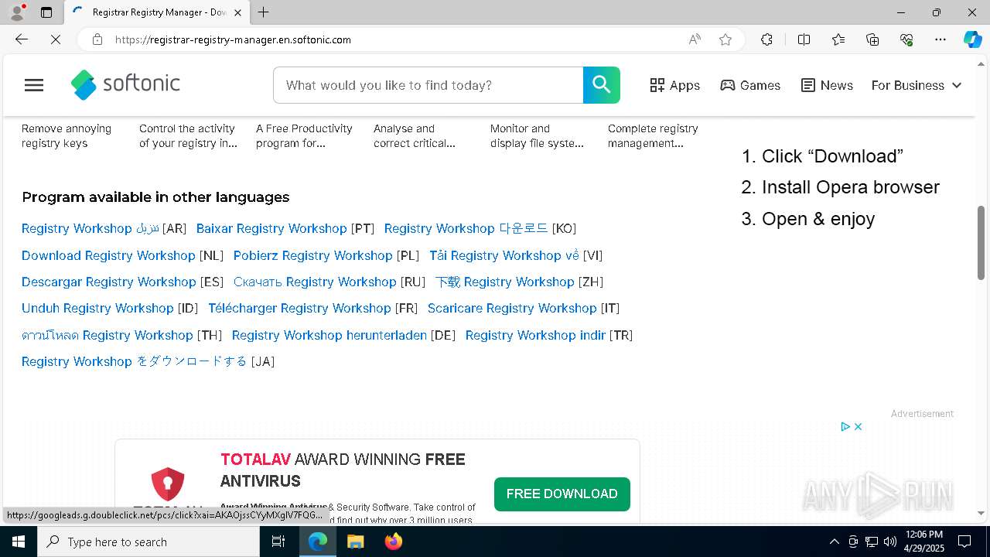Click 'Control the activity of your registry' text
This screenshot has width=990, height=557.
188,136
